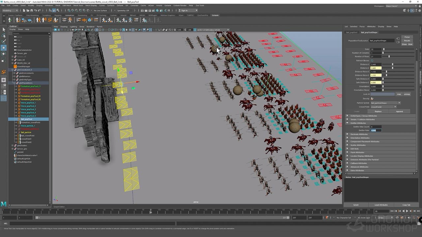Click the Emitter Rate input field
The image size is (422, 237).
[376, 130]
